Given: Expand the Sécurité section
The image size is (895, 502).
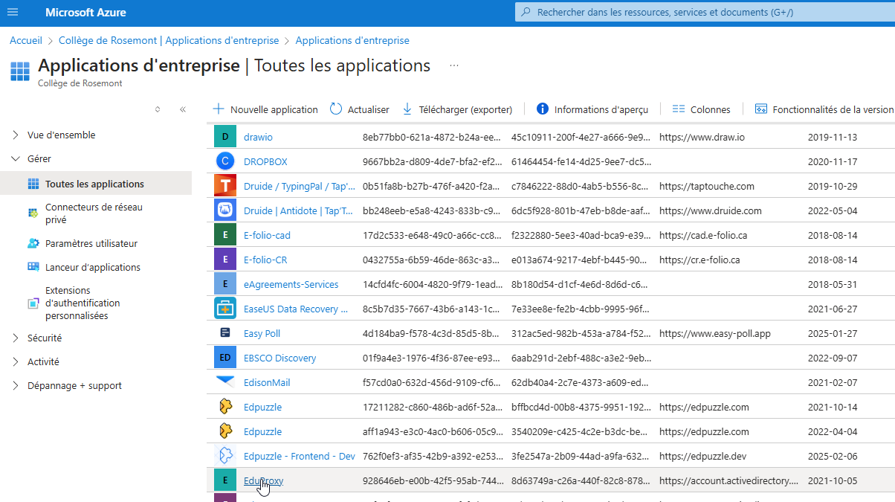Looking at the screenshot, I should pos(16,338).
